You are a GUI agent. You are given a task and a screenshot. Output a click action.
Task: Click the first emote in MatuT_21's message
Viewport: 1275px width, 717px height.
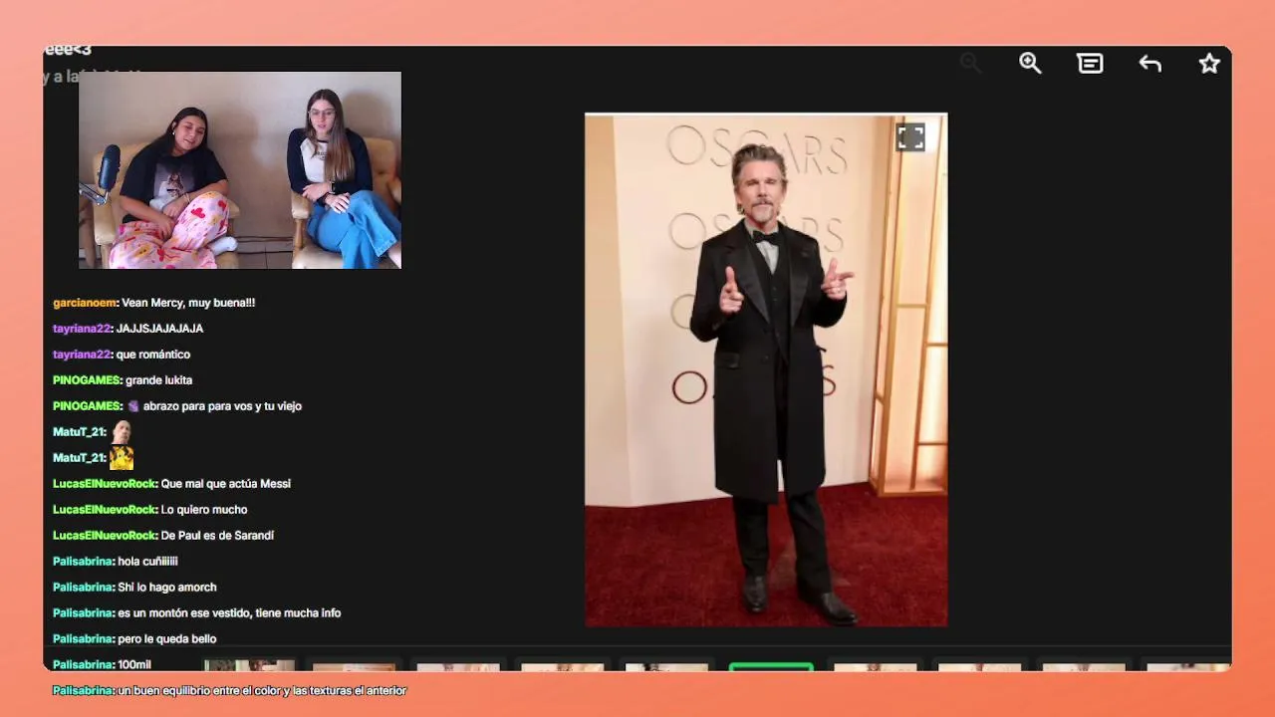[122, 432]
